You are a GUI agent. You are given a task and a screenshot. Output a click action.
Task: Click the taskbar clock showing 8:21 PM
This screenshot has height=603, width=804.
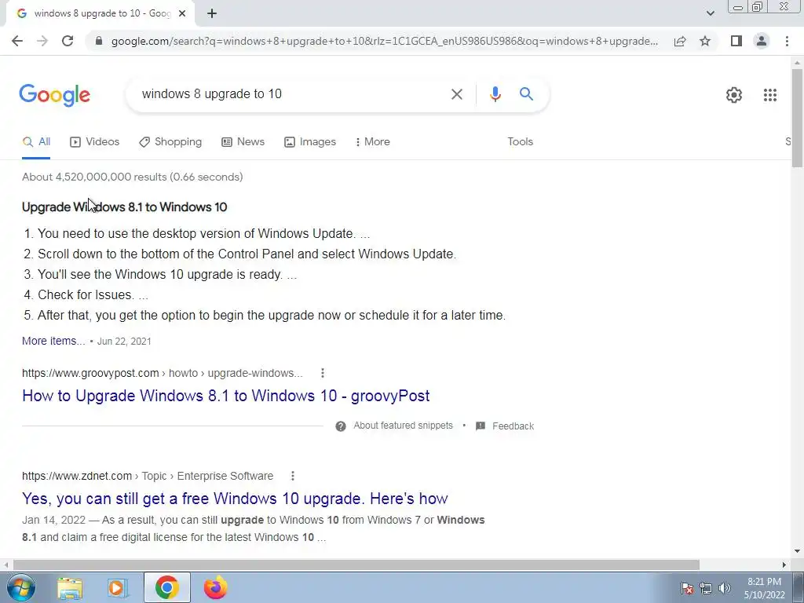764,588
